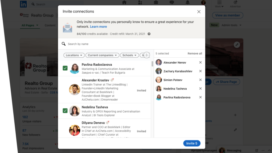Viewport: 272px width, 153px height.
Task: Remove Simion Pateev from selected list
Action: (x=200, y=80)
